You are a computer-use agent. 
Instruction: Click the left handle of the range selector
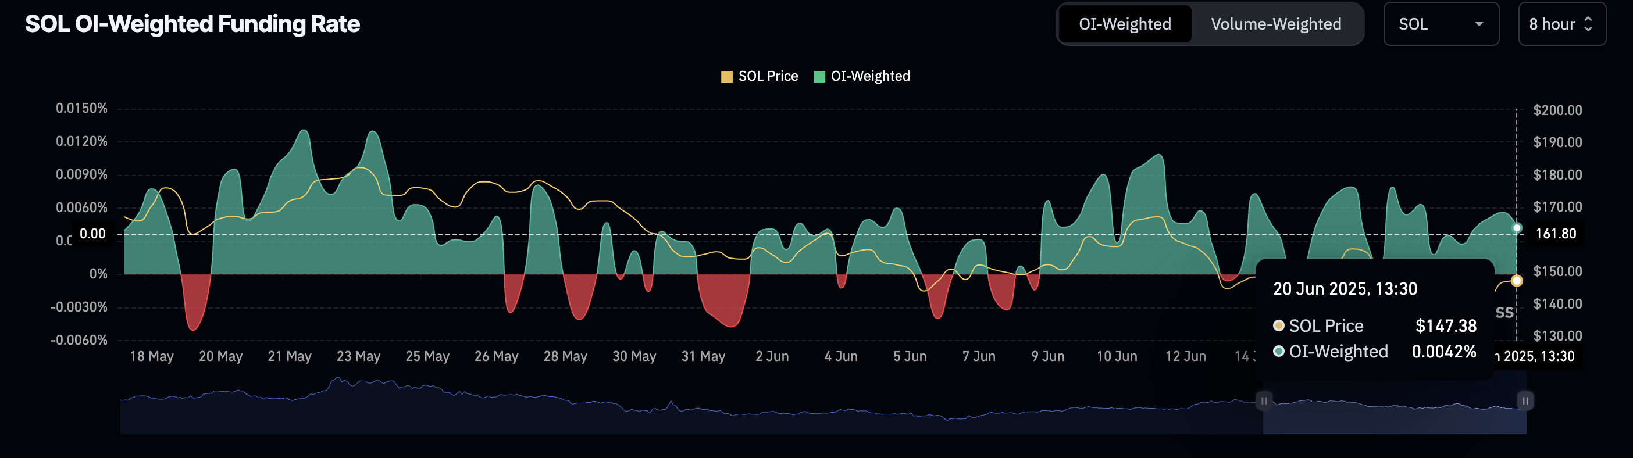click(1263, 400)
